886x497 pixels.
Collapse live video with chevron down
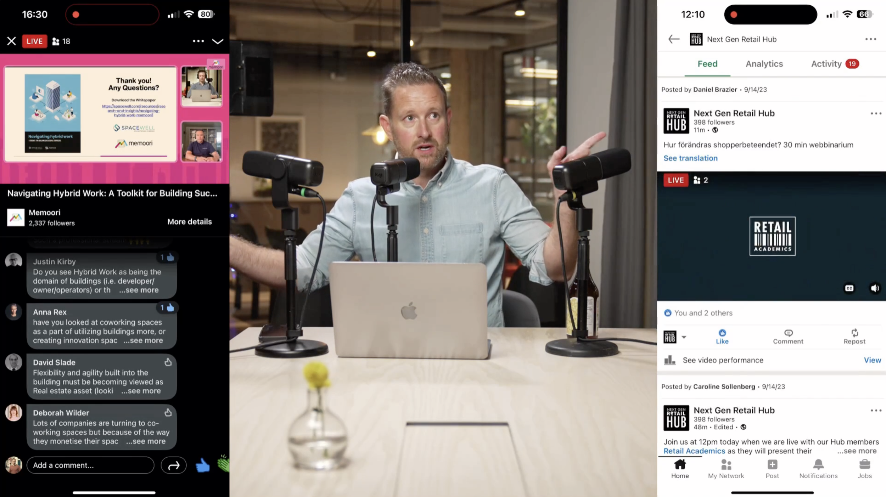[217, 41]
